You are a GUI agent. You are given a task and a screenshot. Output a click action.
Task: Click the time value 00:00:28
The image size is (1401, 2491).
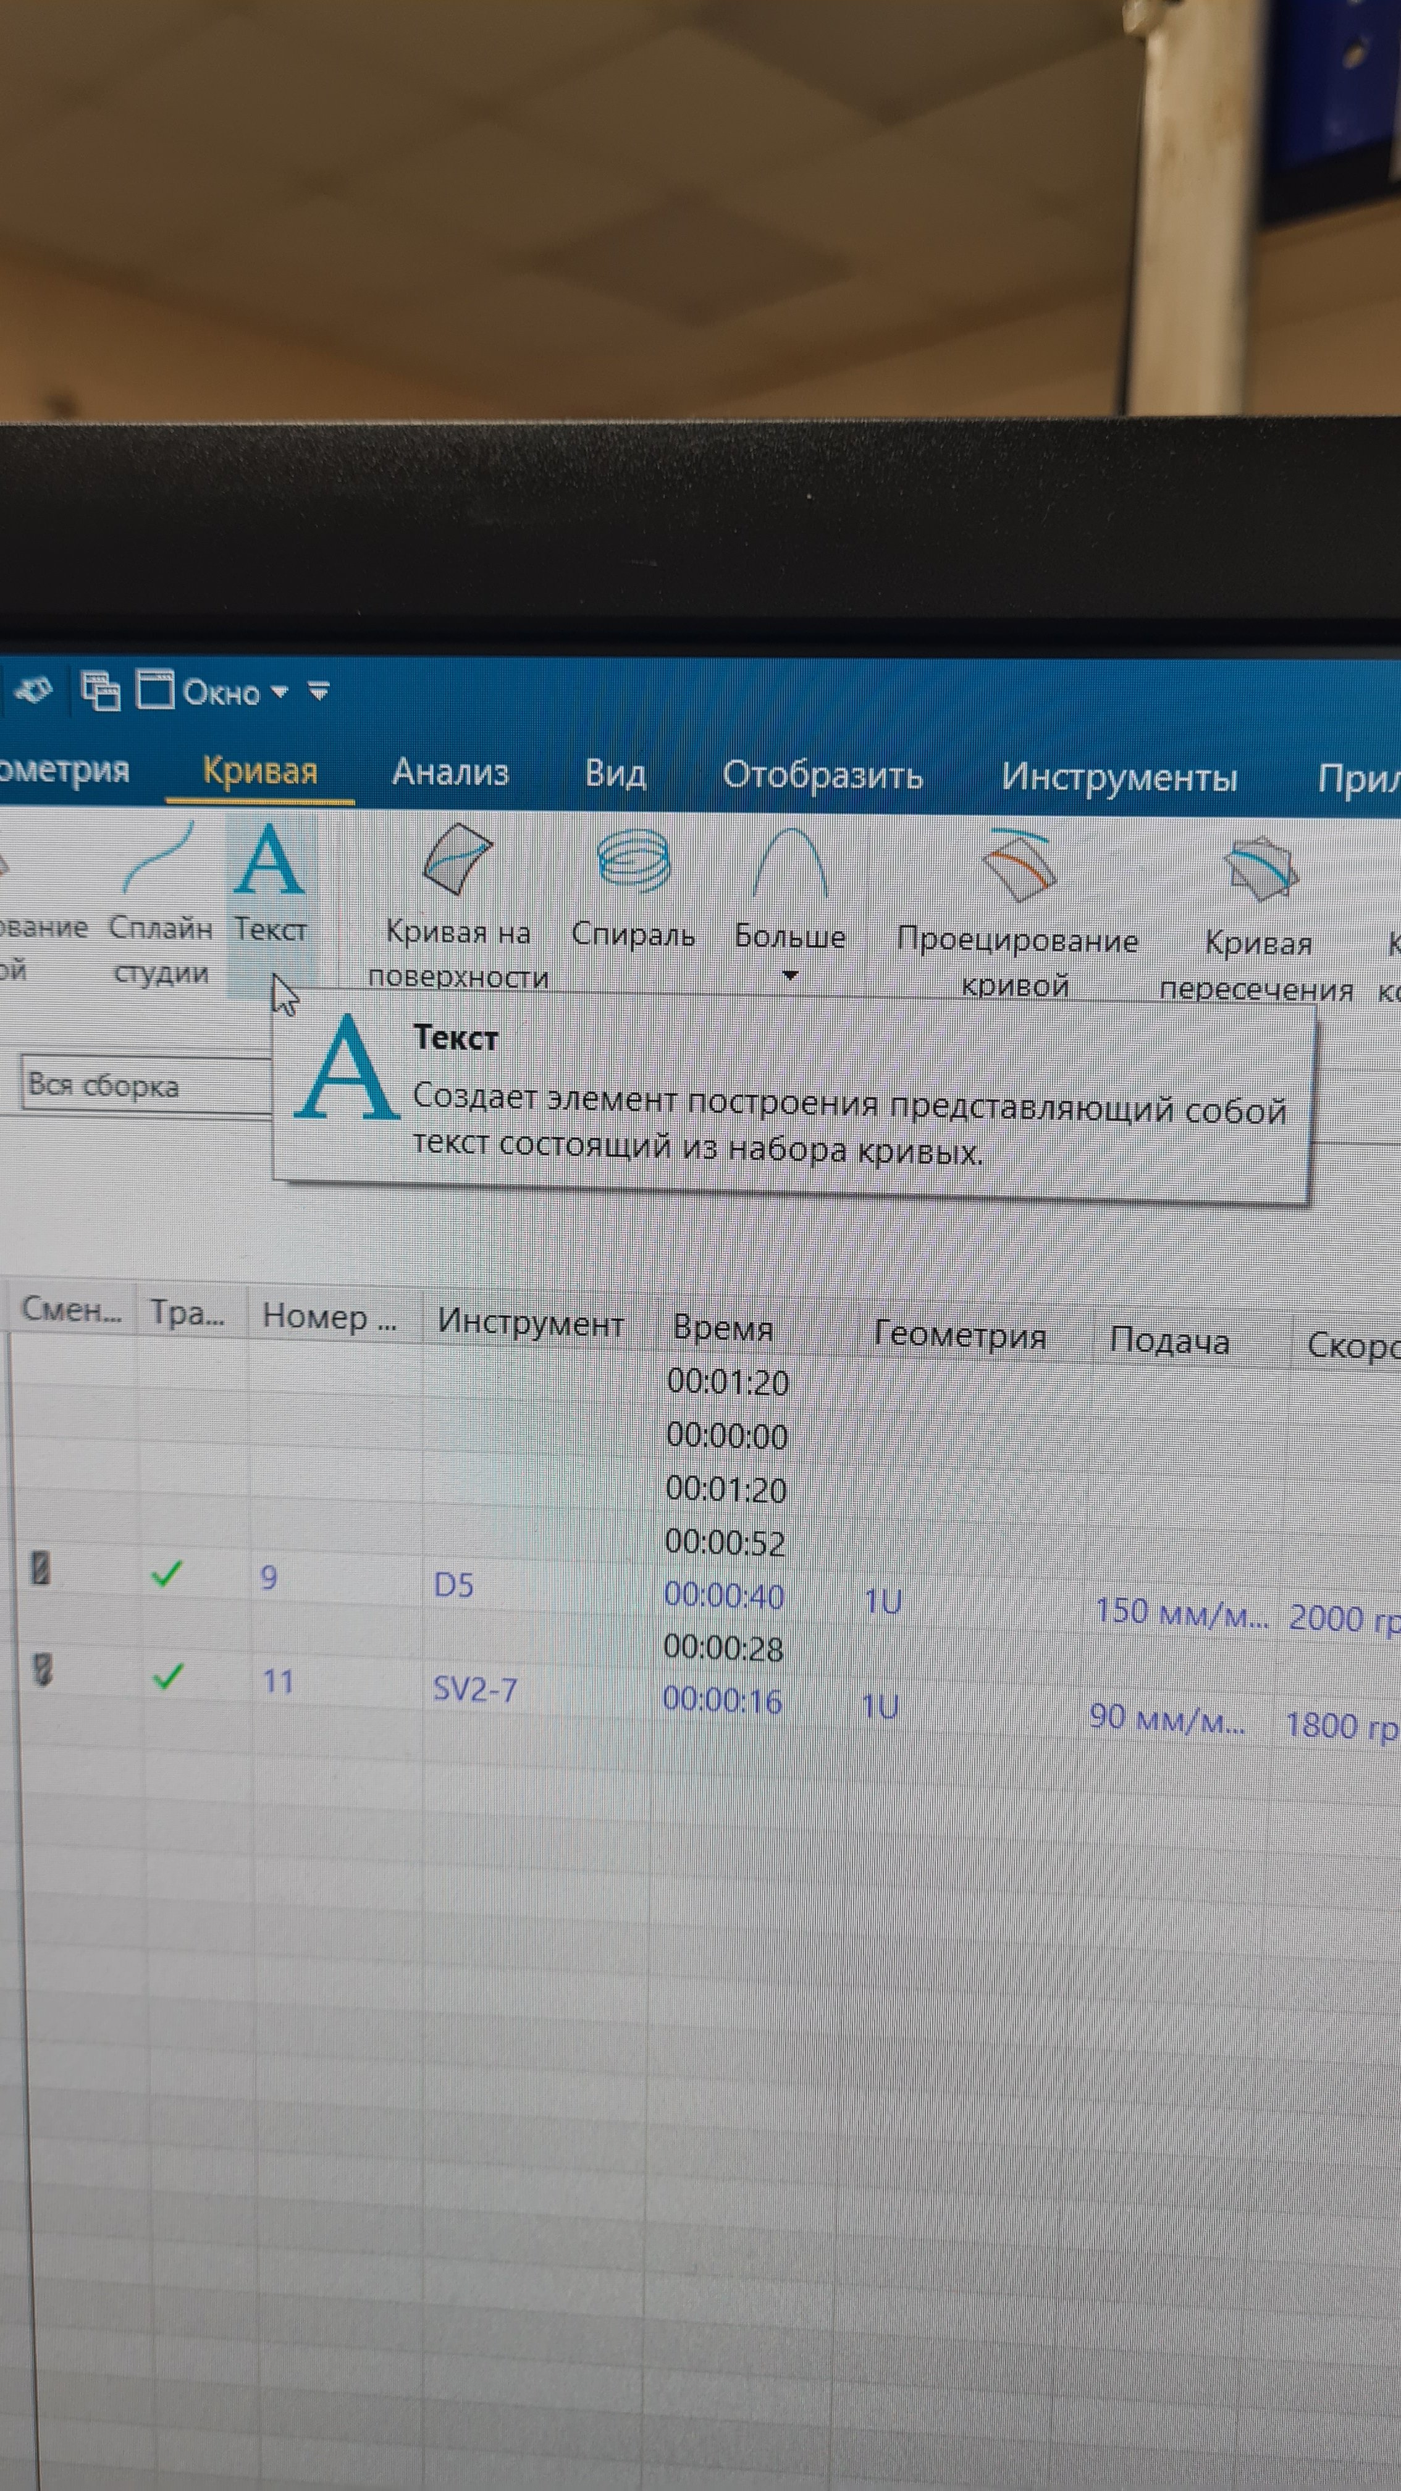click(x=723, y=1648)
